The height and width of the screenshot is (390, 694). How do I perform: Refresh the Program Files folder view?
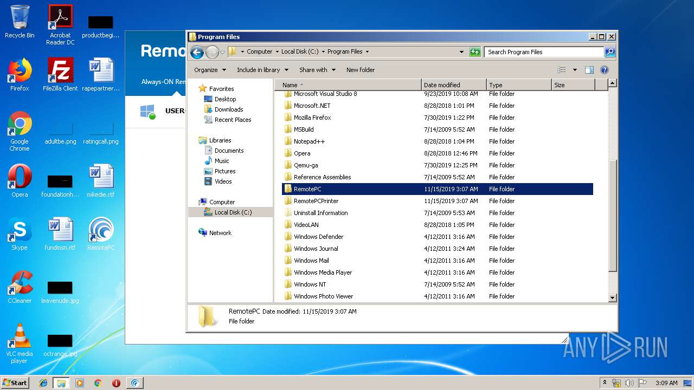(x=475, y=52)
